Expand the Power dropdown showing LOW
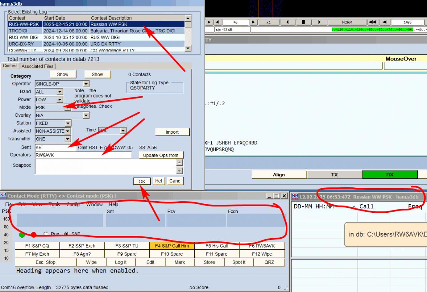 (60, 100)
